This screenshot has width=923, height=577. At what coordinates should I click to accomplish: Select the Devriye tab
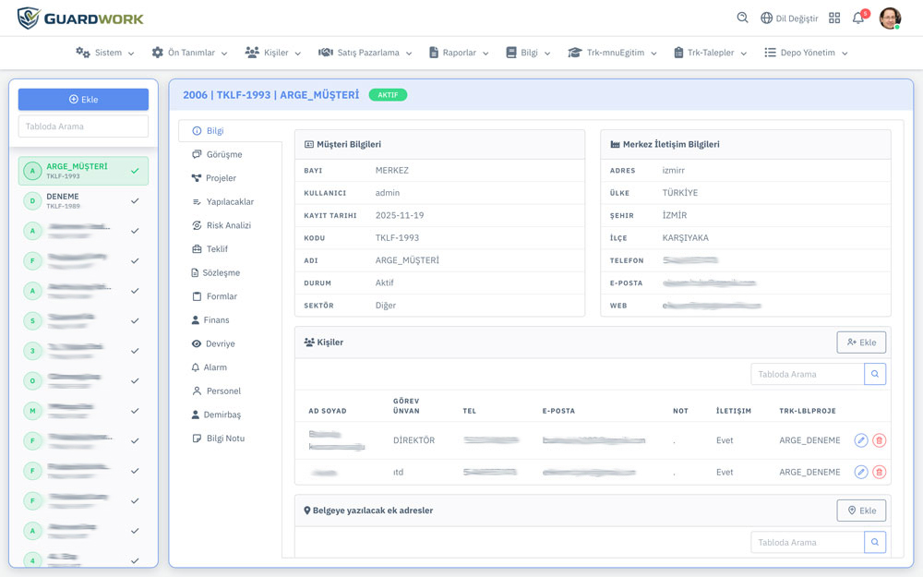[x=220, y=343]
